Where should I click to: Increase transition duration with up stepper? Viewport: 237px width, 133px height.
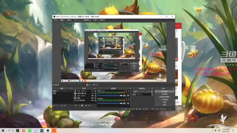[152, 94]
